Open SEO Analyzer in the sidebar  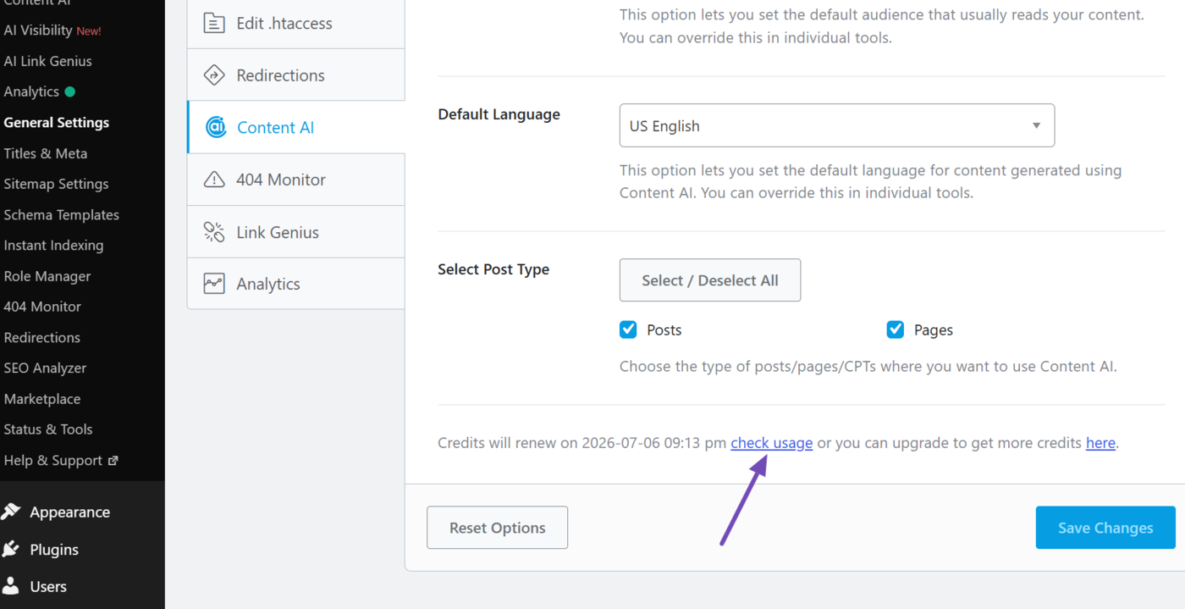coord(45,368)
